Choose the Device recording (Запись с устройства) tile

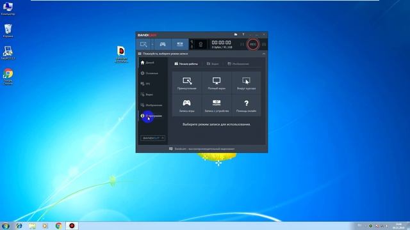click(x=217, y=105)
